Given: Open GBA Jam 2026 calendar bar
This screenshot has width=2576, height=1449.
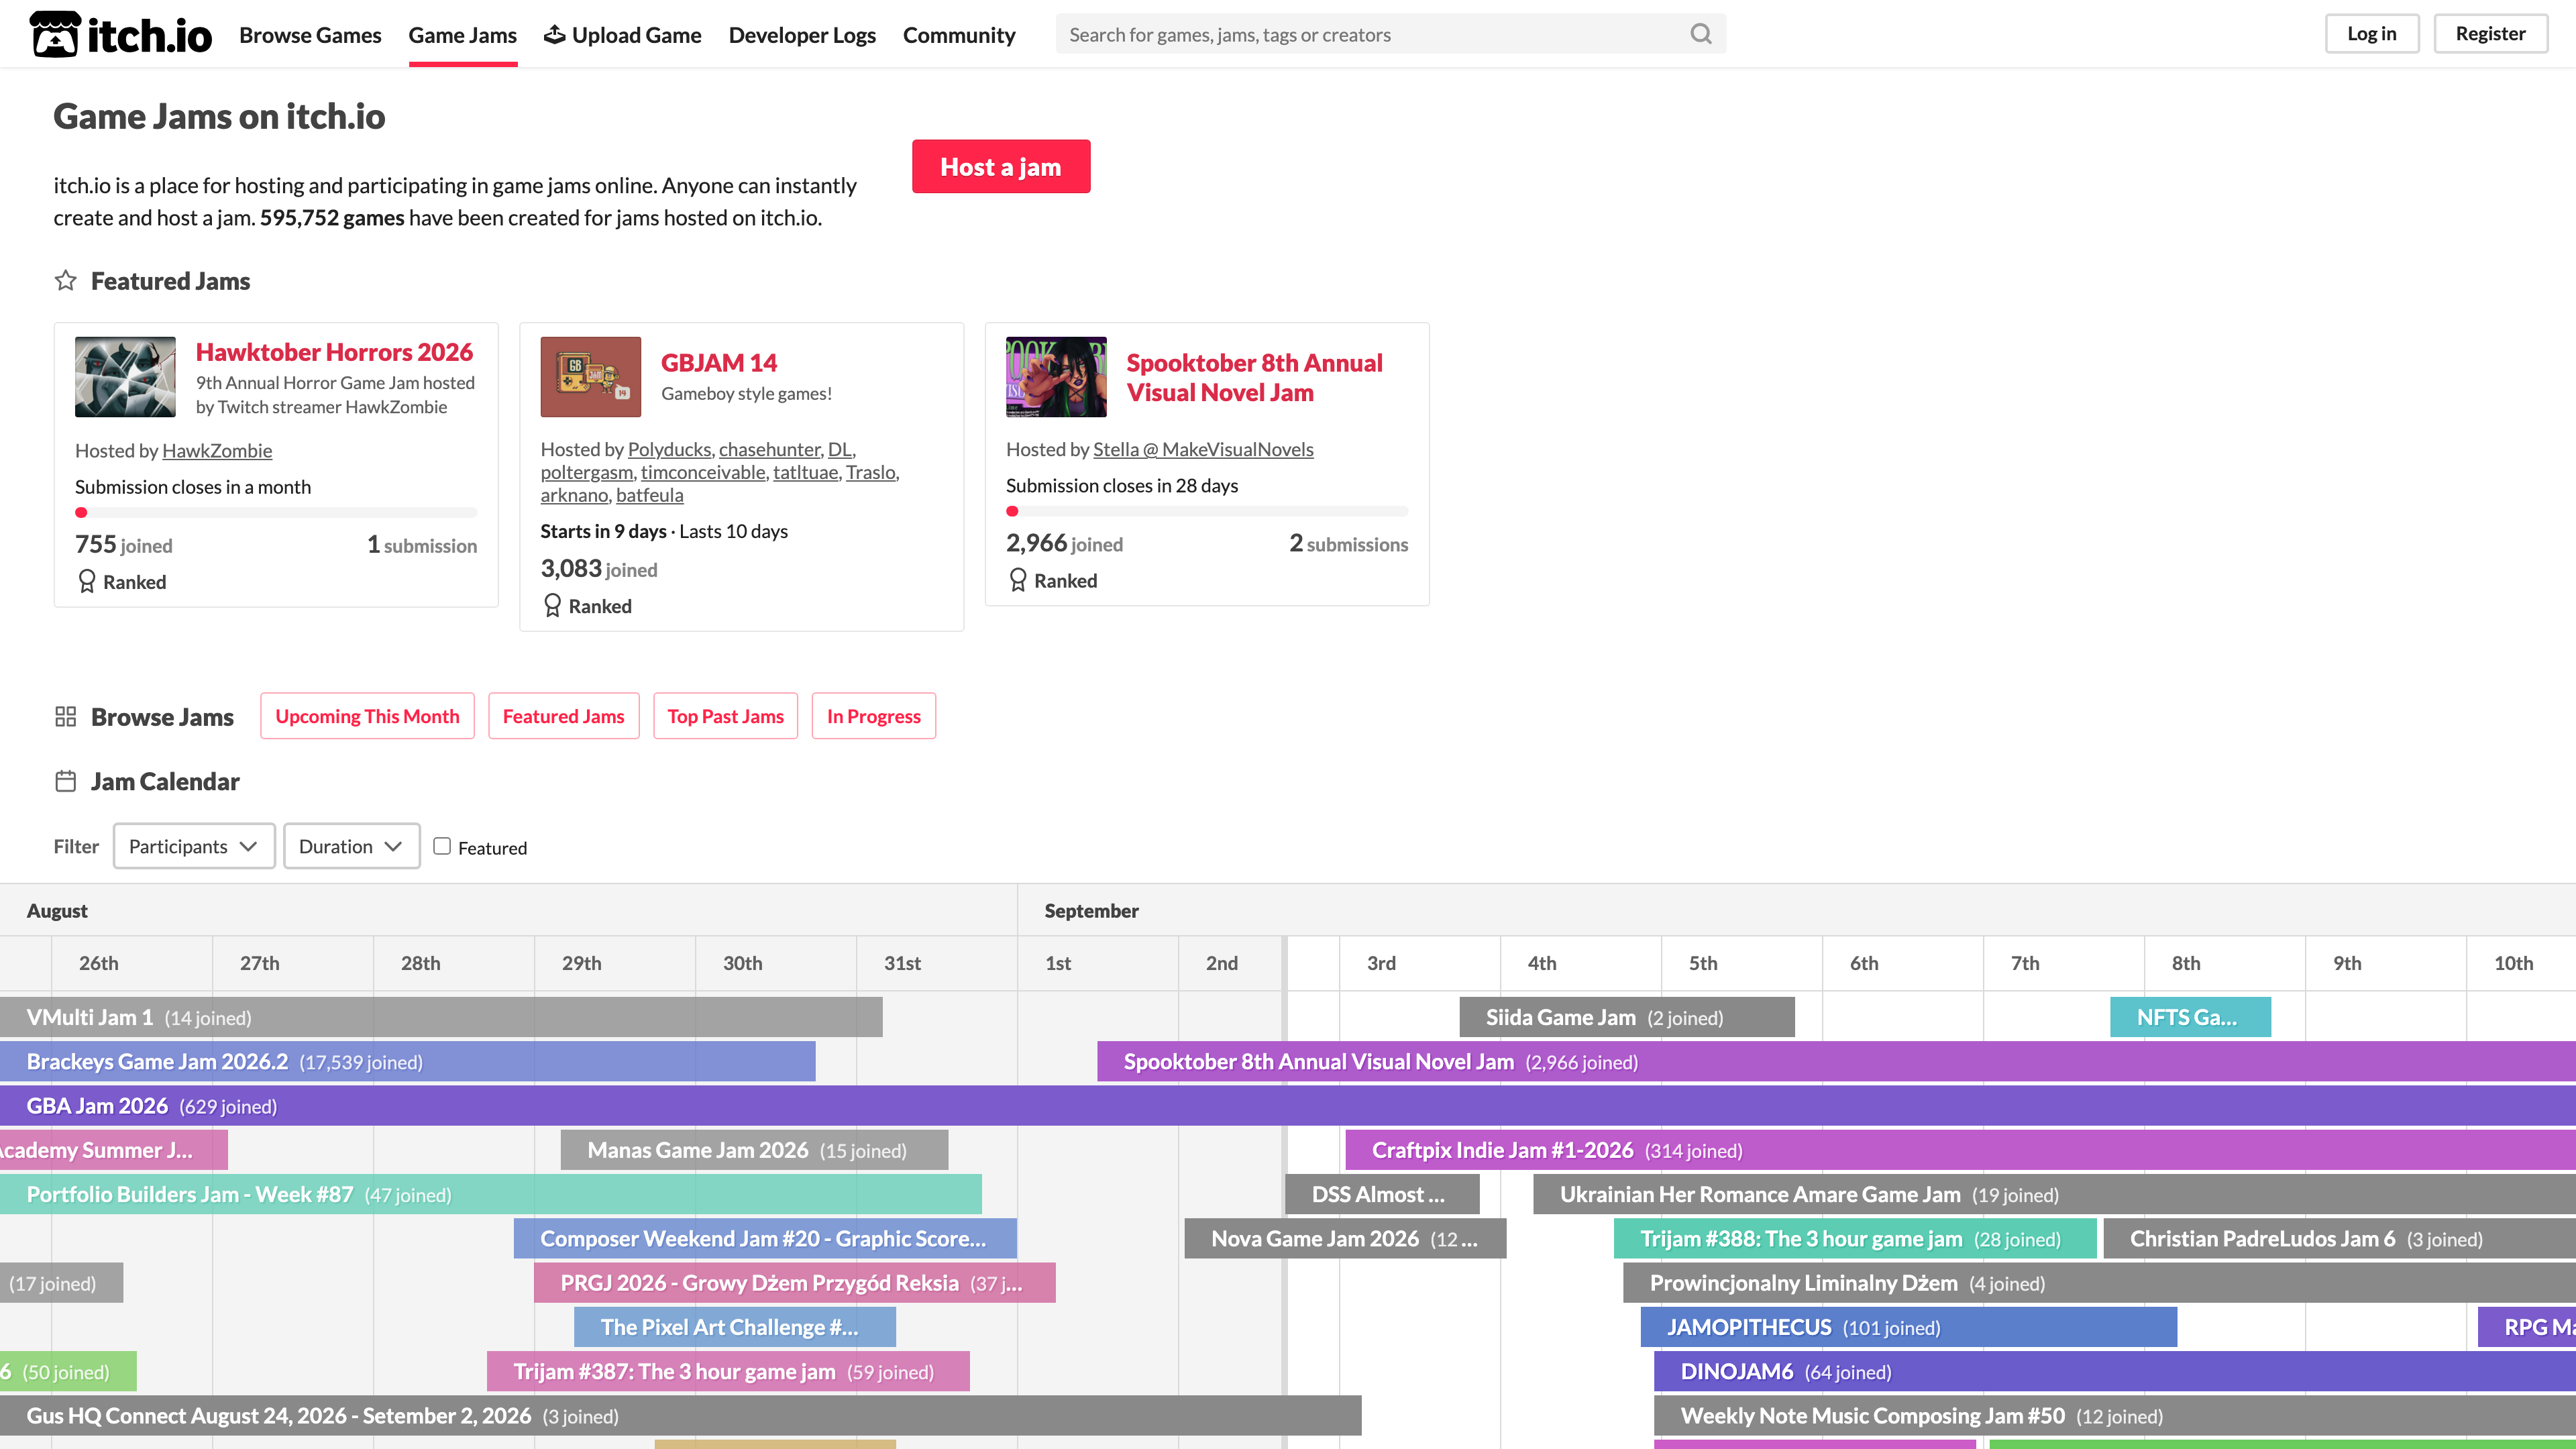Looking at the screenshot, I should coord(1288,1106).
